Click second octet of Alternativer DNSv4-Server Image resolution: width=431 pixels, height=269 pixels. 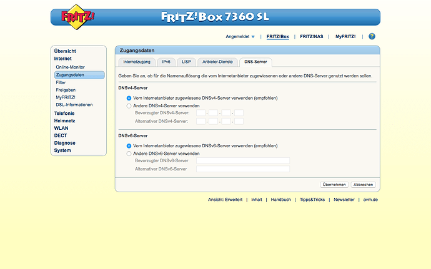coord(213,122)
